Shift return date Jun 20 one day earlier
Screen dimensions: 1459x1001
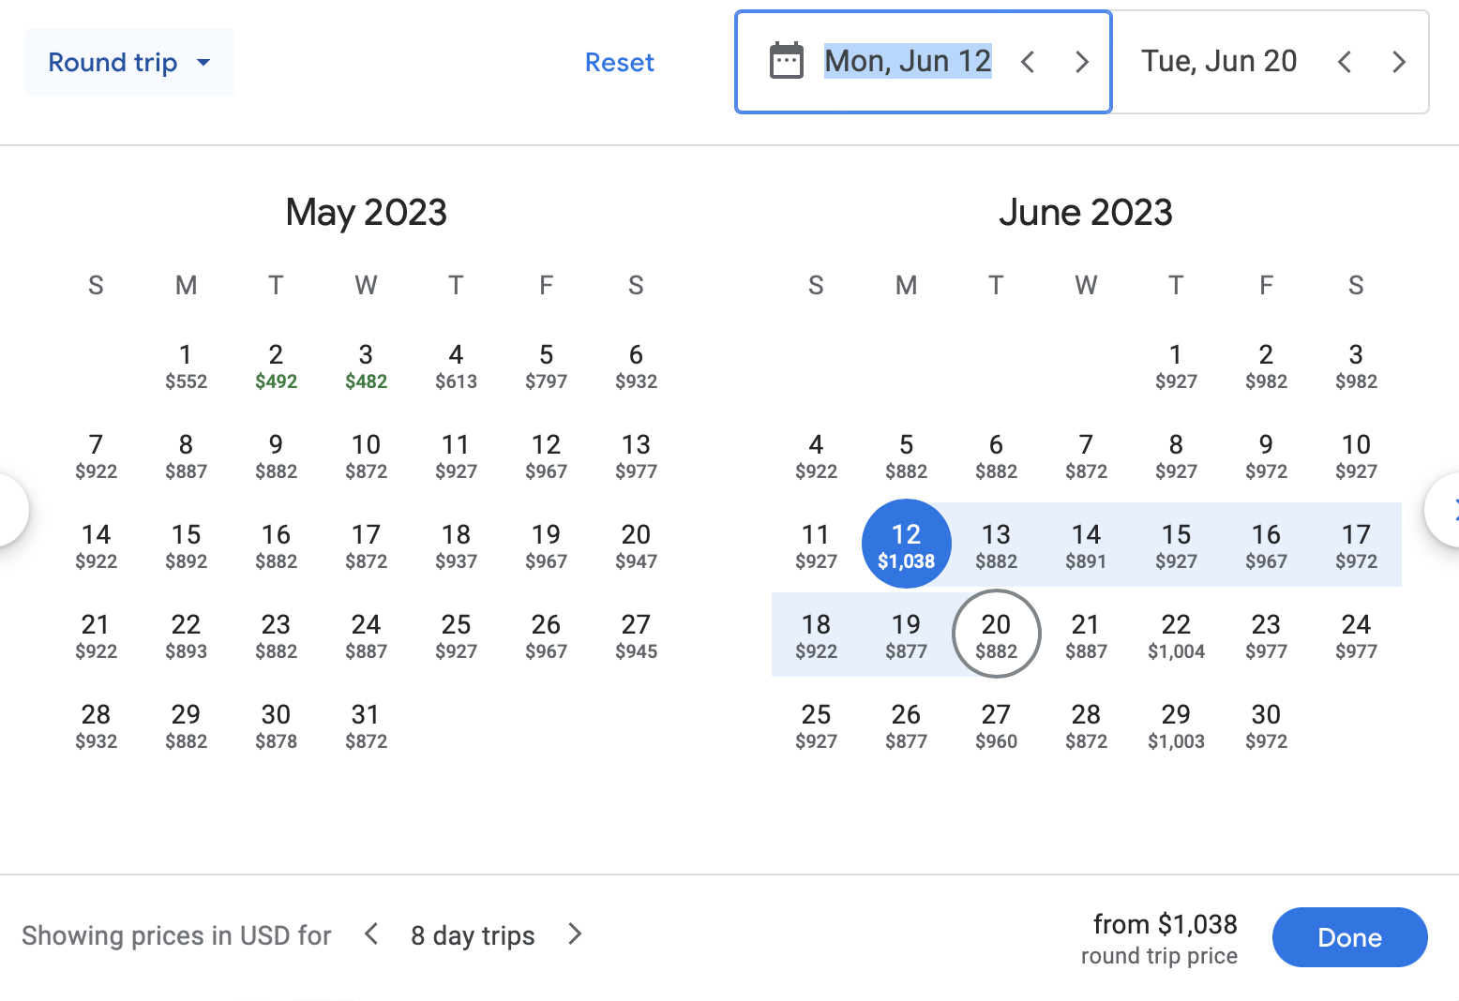(x=1345, y=62)
